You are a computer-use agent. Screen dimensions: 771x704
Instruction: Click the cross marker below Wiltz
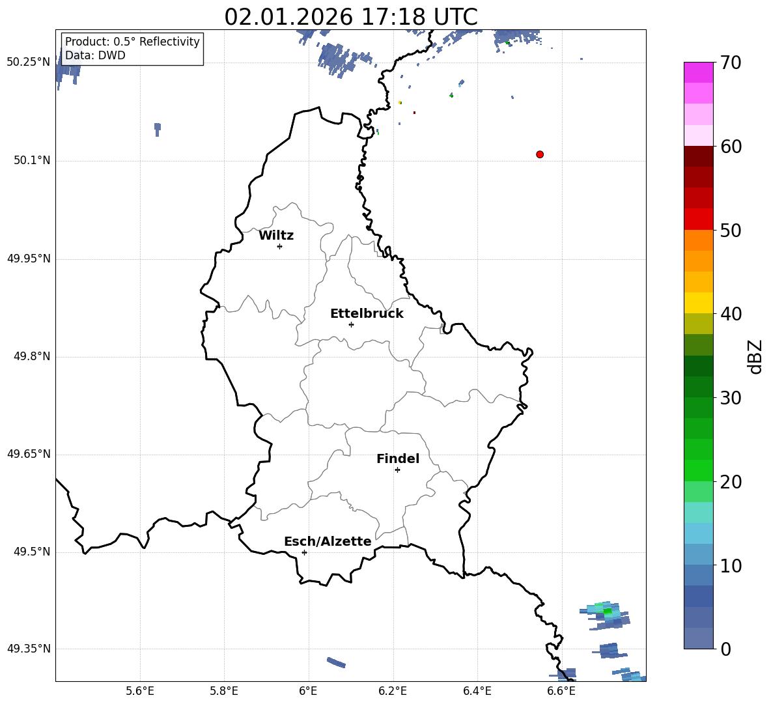[x=280, y=246]
